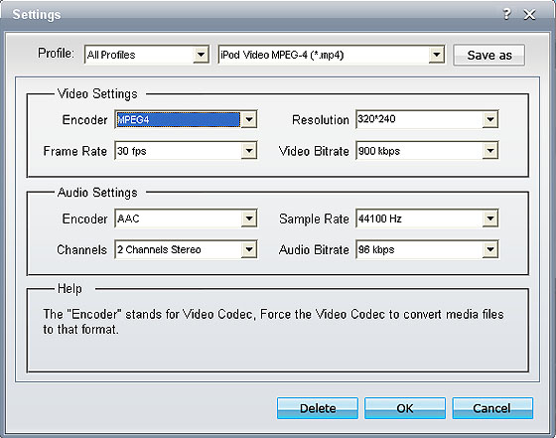Open the All Profiles dropdown arrow
This screenshot has width=556, height=438.
click(201, 55)
